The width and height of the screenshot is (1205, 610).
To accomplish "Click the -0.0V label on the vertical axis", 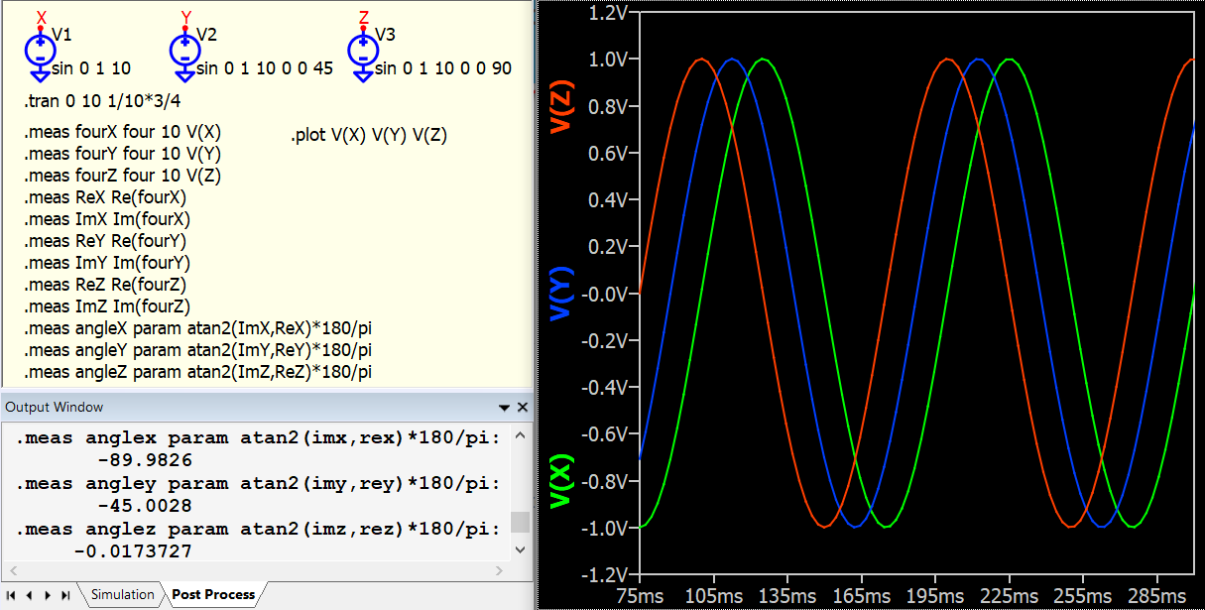I will pos(605,294).
